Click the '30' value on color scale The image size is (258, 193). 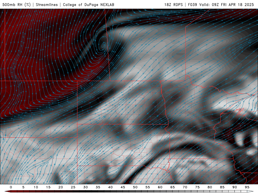coord(85,187)
